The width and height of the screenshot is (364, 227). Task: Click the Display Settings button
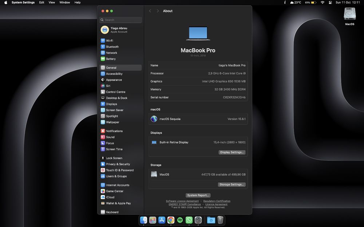click(232, 152)
